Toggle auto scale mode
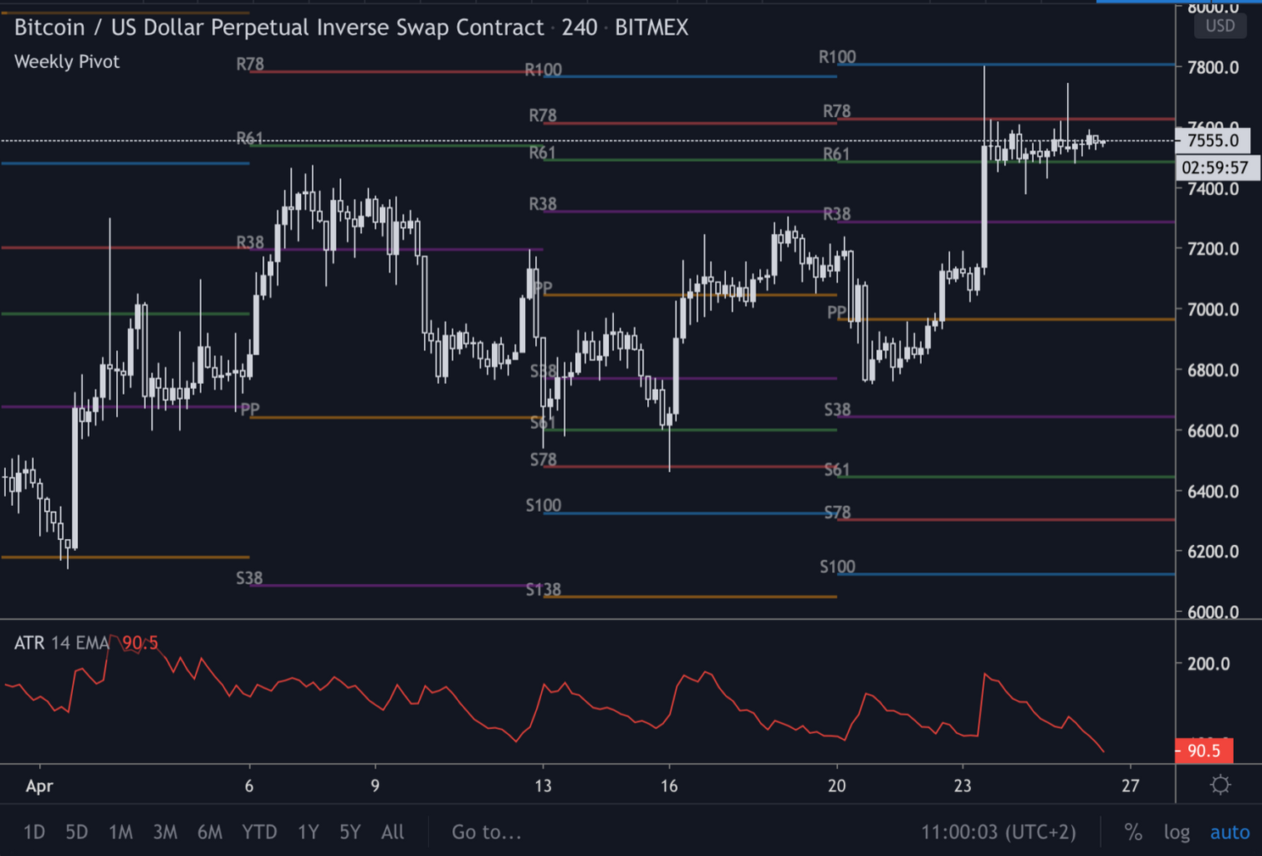This screenshot has width=1262, height=856. point(1230,832)
